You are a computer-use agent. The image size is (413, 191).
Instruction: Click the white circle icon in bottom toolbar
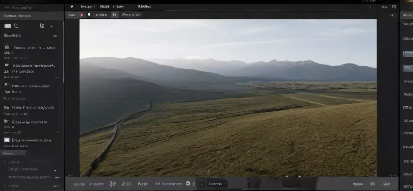[188, 184]
